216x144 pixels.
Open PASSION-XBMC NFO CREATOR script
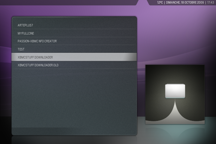click(x=74, y=41)
